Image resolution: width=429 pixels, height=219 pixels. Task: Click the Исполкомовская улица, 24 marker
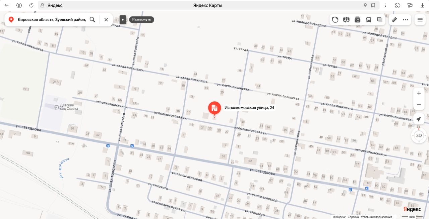click(214, 108)
